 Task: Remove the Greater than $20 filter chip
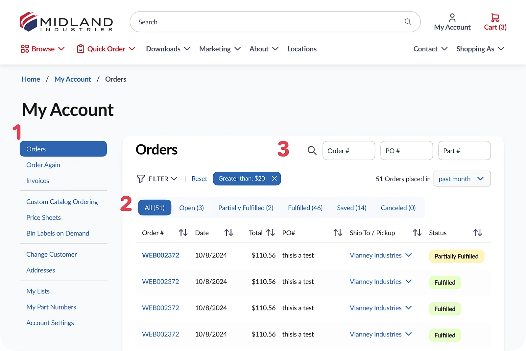275,179
